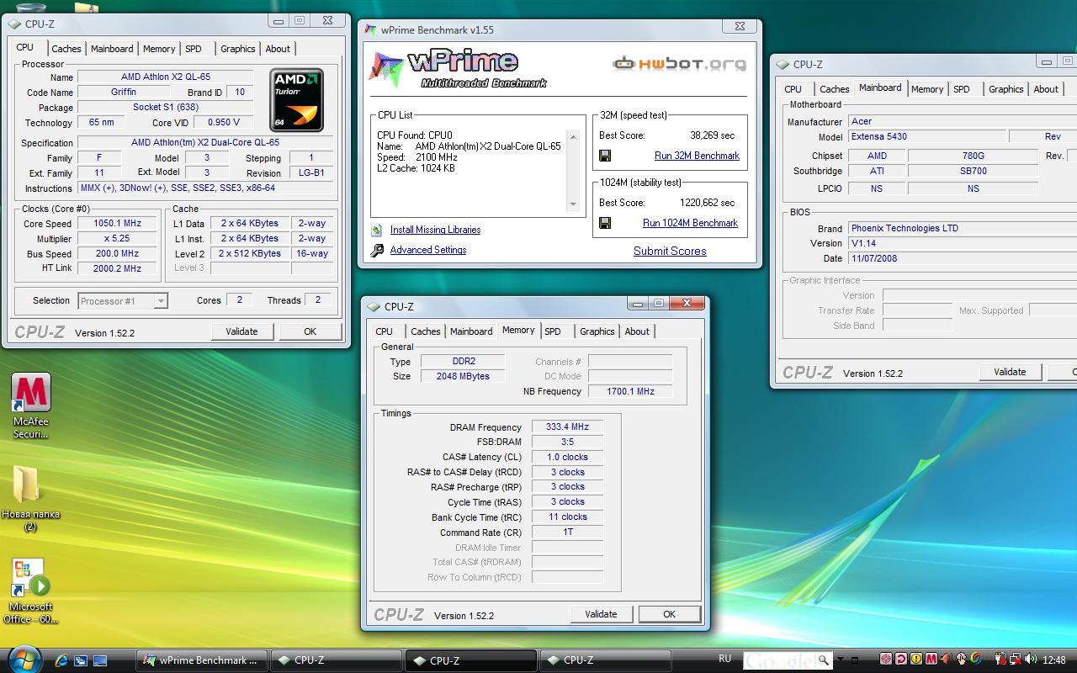The image size is (1077, 673).
Task: Click OK in CPU-Z CPU window
Action: (310, 331)
